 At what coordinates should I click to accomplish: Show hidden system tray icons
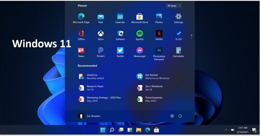point(226,130)
